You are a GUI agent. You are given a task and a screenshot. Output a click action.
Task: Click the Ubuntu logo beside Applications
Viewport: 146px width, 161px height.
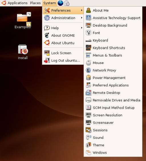pos(4,3)
